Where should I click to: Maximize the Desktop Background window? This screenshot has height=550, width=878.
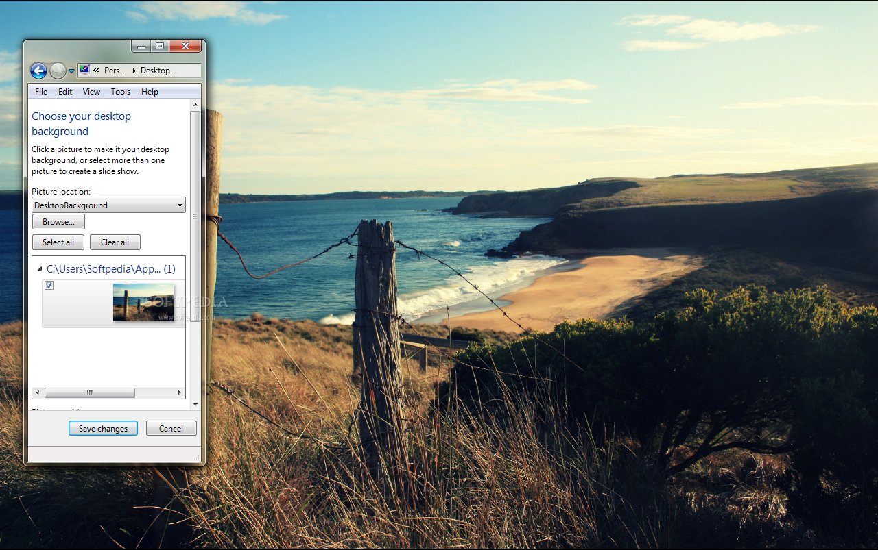point(160,47)
